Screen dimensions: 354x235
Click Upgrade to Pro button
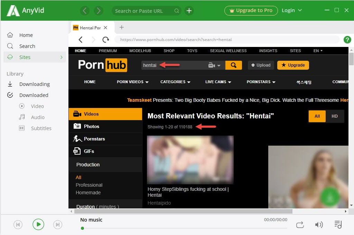pyautogui.click(x=251, y=11)
